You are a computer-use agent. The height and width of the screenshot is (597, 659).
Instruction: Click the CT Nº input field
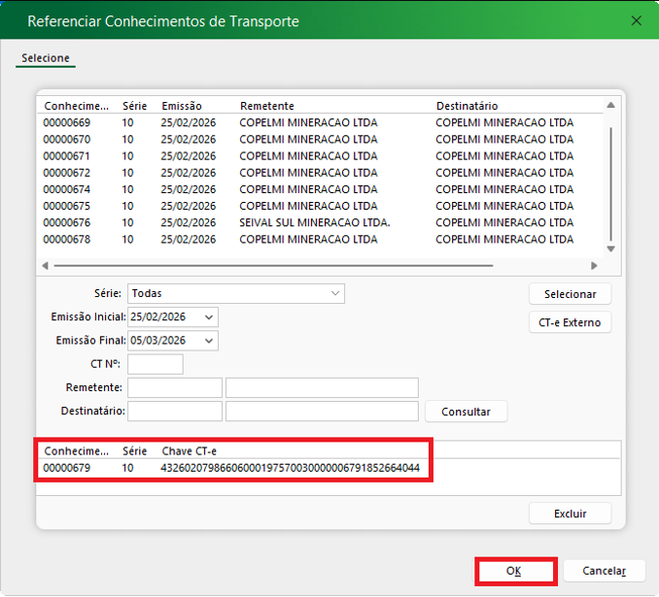click(155, 364)
